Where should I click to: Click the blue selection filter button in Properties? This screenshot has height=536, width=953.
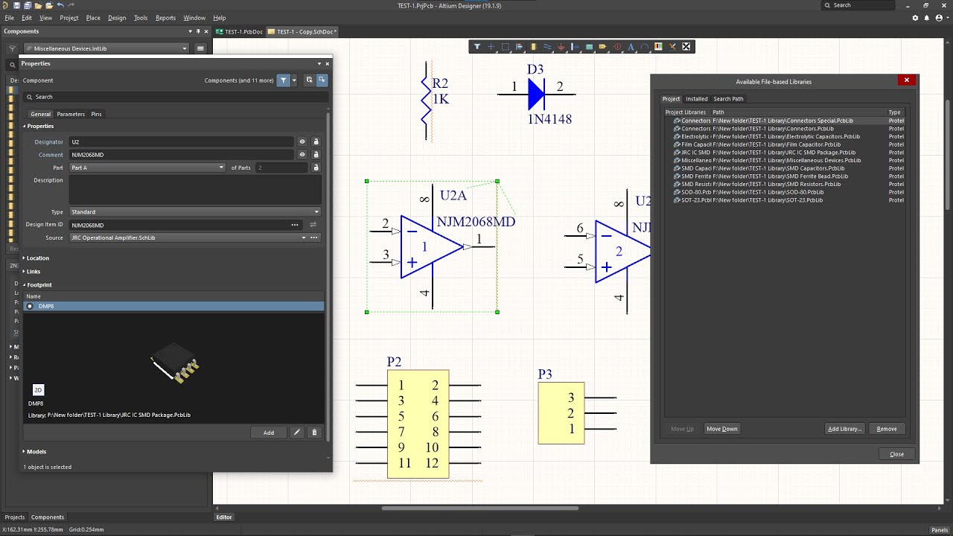pos(283,80)
